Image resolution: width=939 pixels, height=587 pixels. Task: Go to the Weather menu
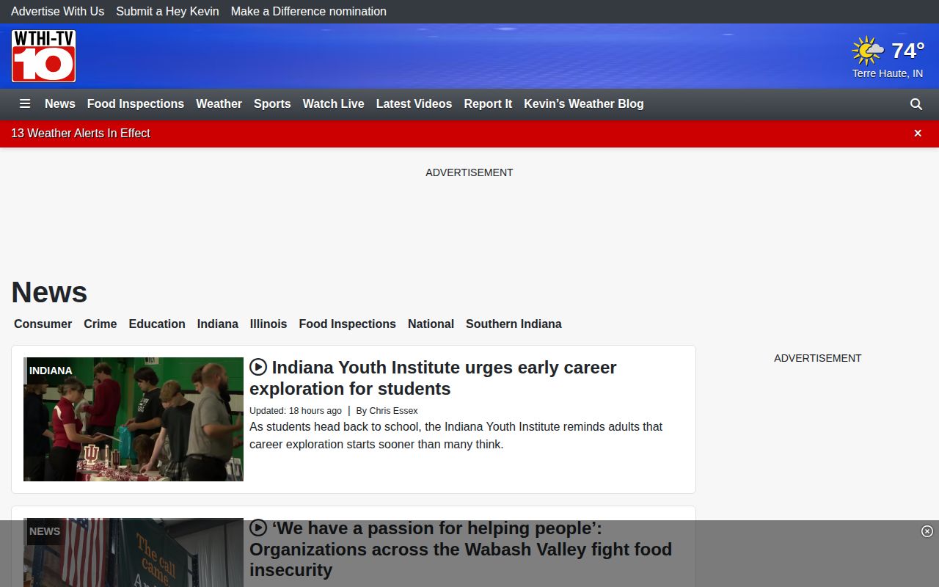click(x=219, y=104)
